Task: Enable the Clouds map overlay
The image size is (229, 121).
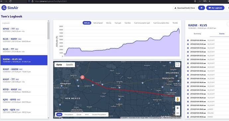Action: coord(79,115)
